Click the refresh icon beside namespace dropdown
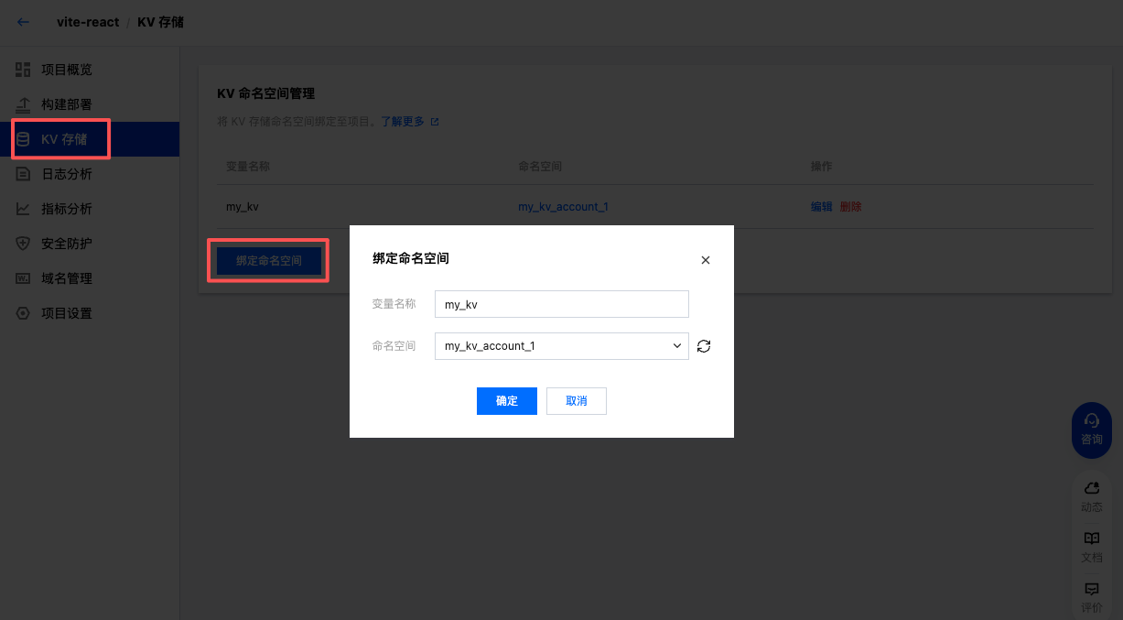Image resolution: width=1123 pixels, height=620 pixels. (704, 346)
